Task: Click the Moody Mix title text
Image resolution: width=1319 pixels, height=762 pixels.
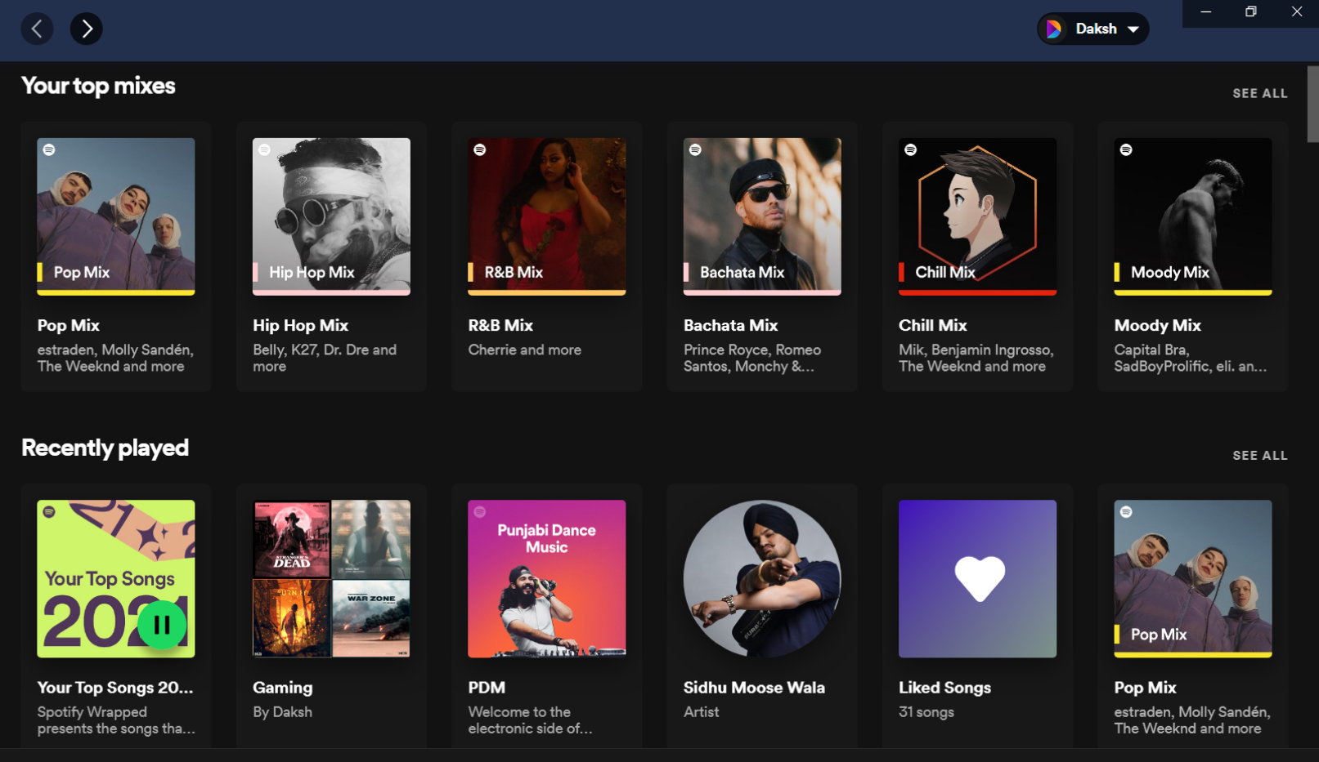Action: 1157,325
